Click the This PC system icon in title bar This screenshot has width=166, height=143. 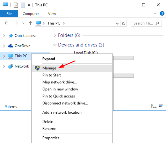pyautogui.click(x=5, y=5)
